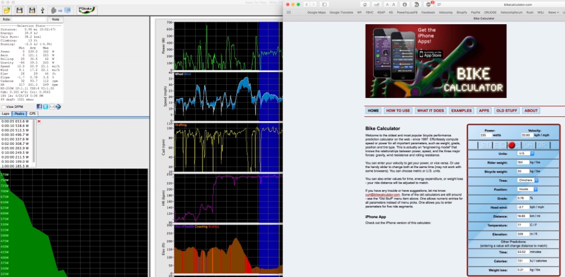The height and width of the screenshot is (277, 565).
Task: Click the reader lines icon in address bar
Action: 439,4
